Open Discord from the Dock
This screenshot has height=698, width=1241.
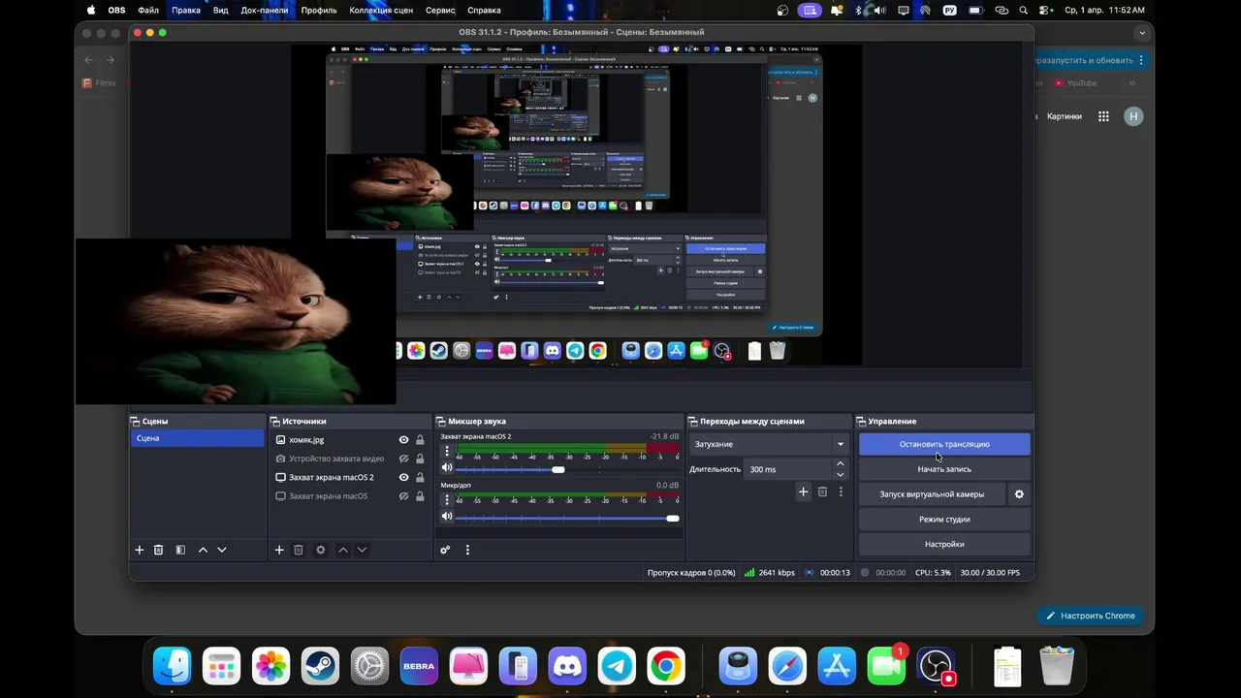[567, 666]
